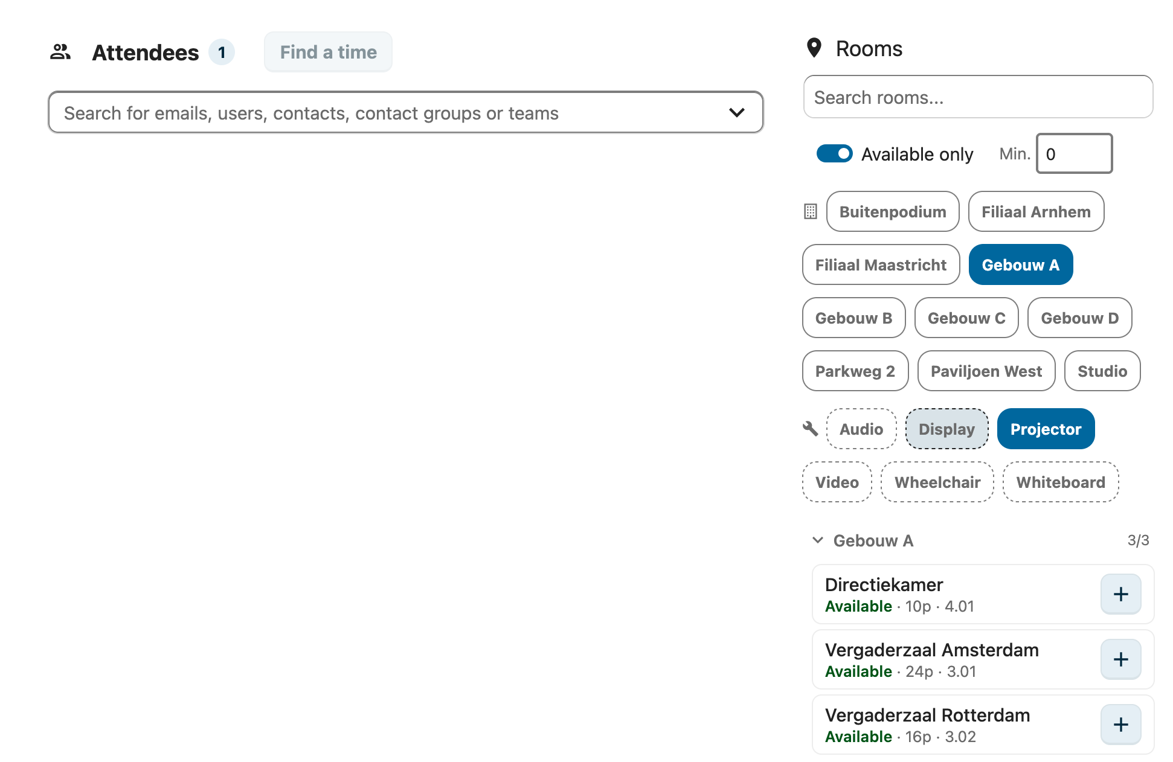
Task: Click the Find a time button
Action: pyautogui.click(x=328, y=52)
